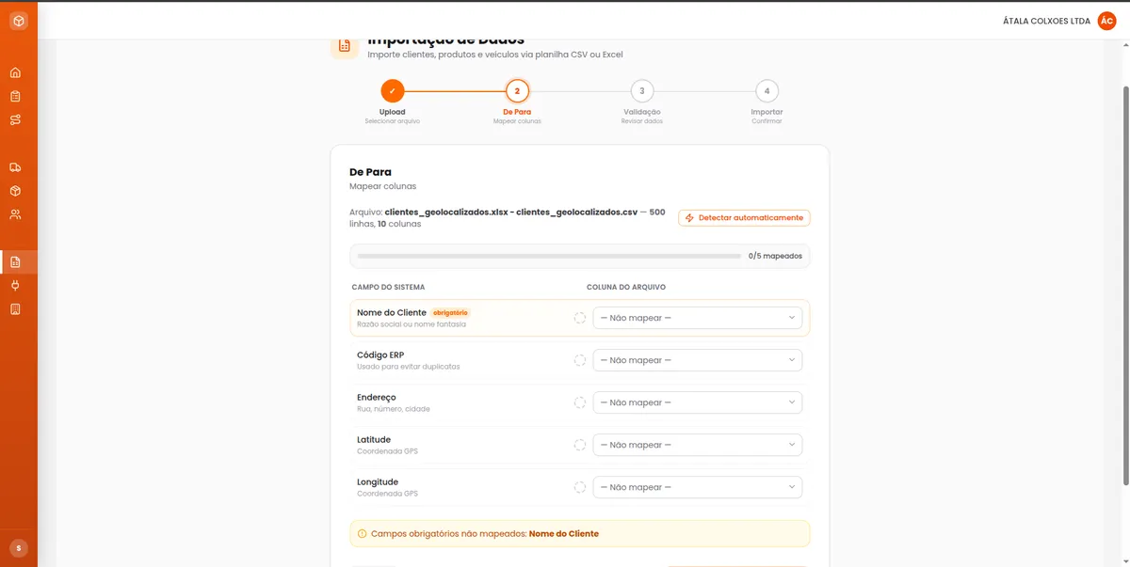Click Detectar automaticamente button

pos(744,217)
